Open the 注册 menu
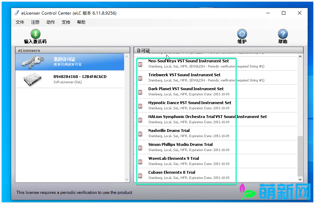This screenshot has height=204, width=315. [35, 22]
